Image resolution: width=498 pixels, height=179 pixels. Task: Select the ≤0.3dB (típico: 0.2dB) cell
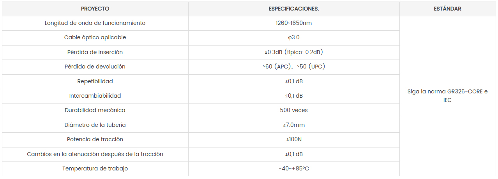click(294, 52)
